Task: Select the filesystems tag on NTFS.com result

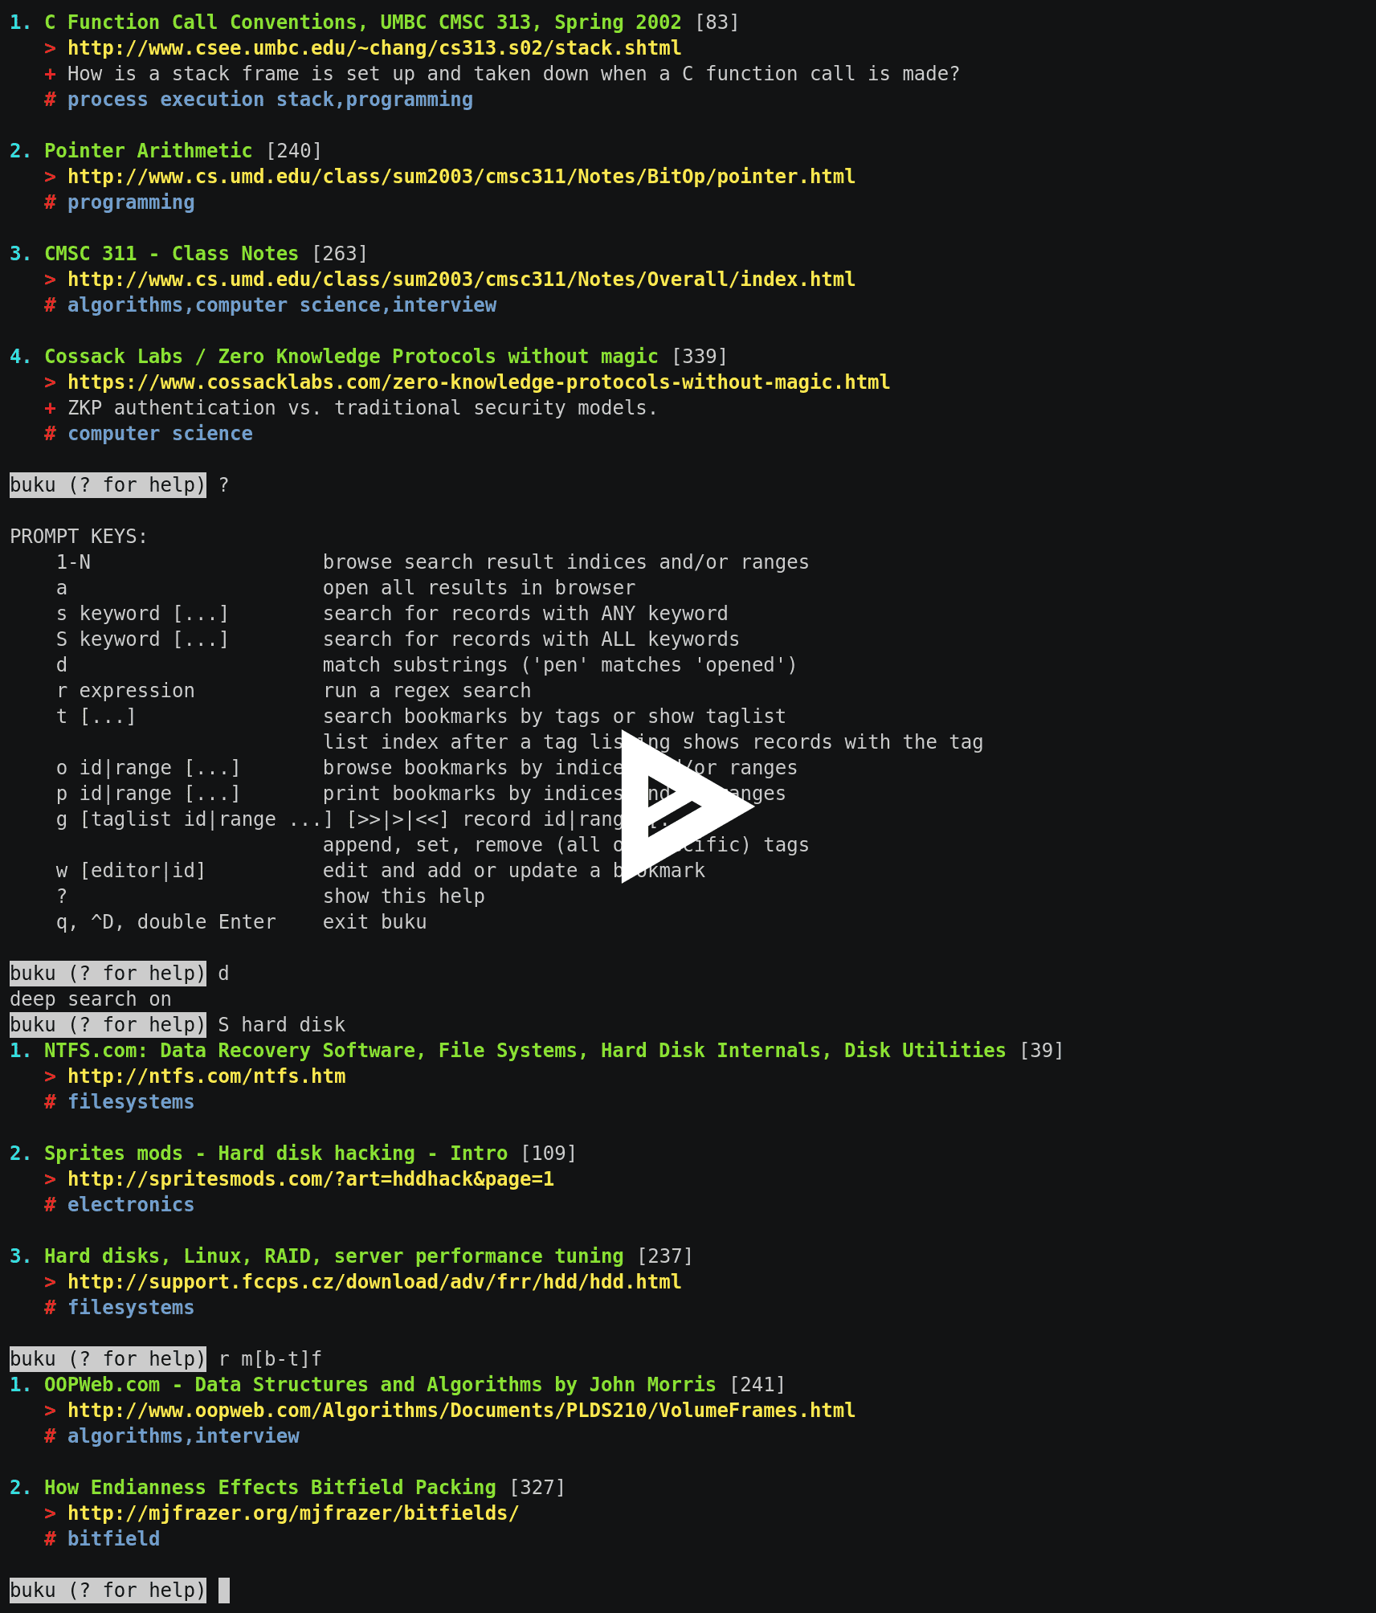Action: pos(131,1102)
